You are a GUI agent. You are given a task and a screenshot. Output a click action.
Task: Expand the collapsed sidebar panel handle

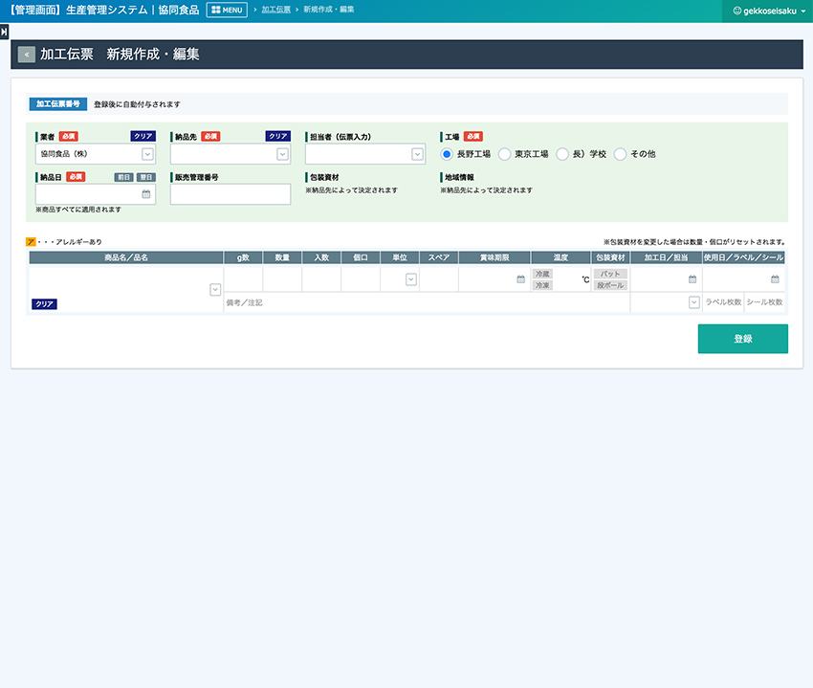[x=4, y=32]
